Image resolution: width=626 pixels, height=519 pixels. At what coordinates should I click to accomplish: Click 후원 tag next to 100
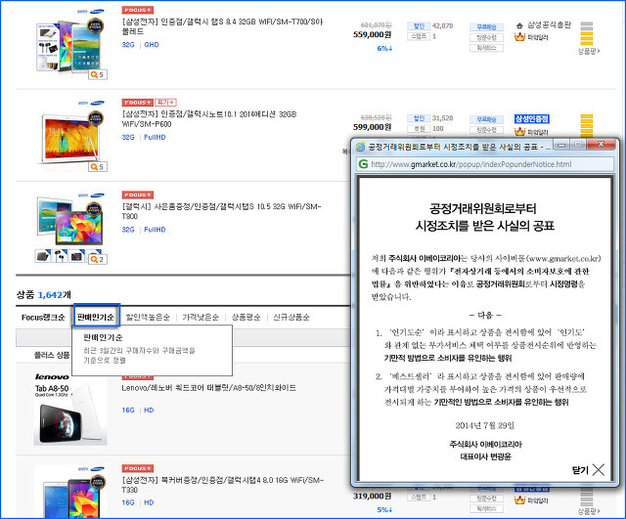click(x=419, y=128)
